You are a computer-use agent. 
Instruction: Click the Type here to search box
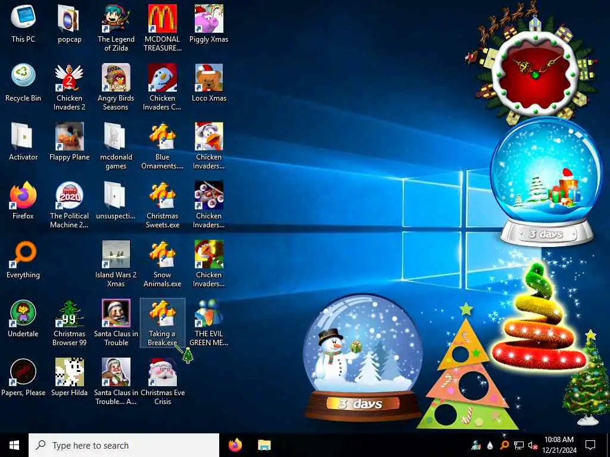pos(124,445)
